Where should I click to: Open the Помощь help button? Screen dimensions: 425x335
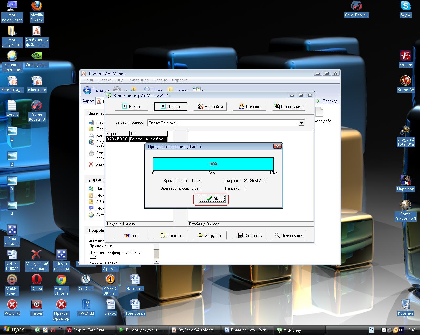point(250,106)
